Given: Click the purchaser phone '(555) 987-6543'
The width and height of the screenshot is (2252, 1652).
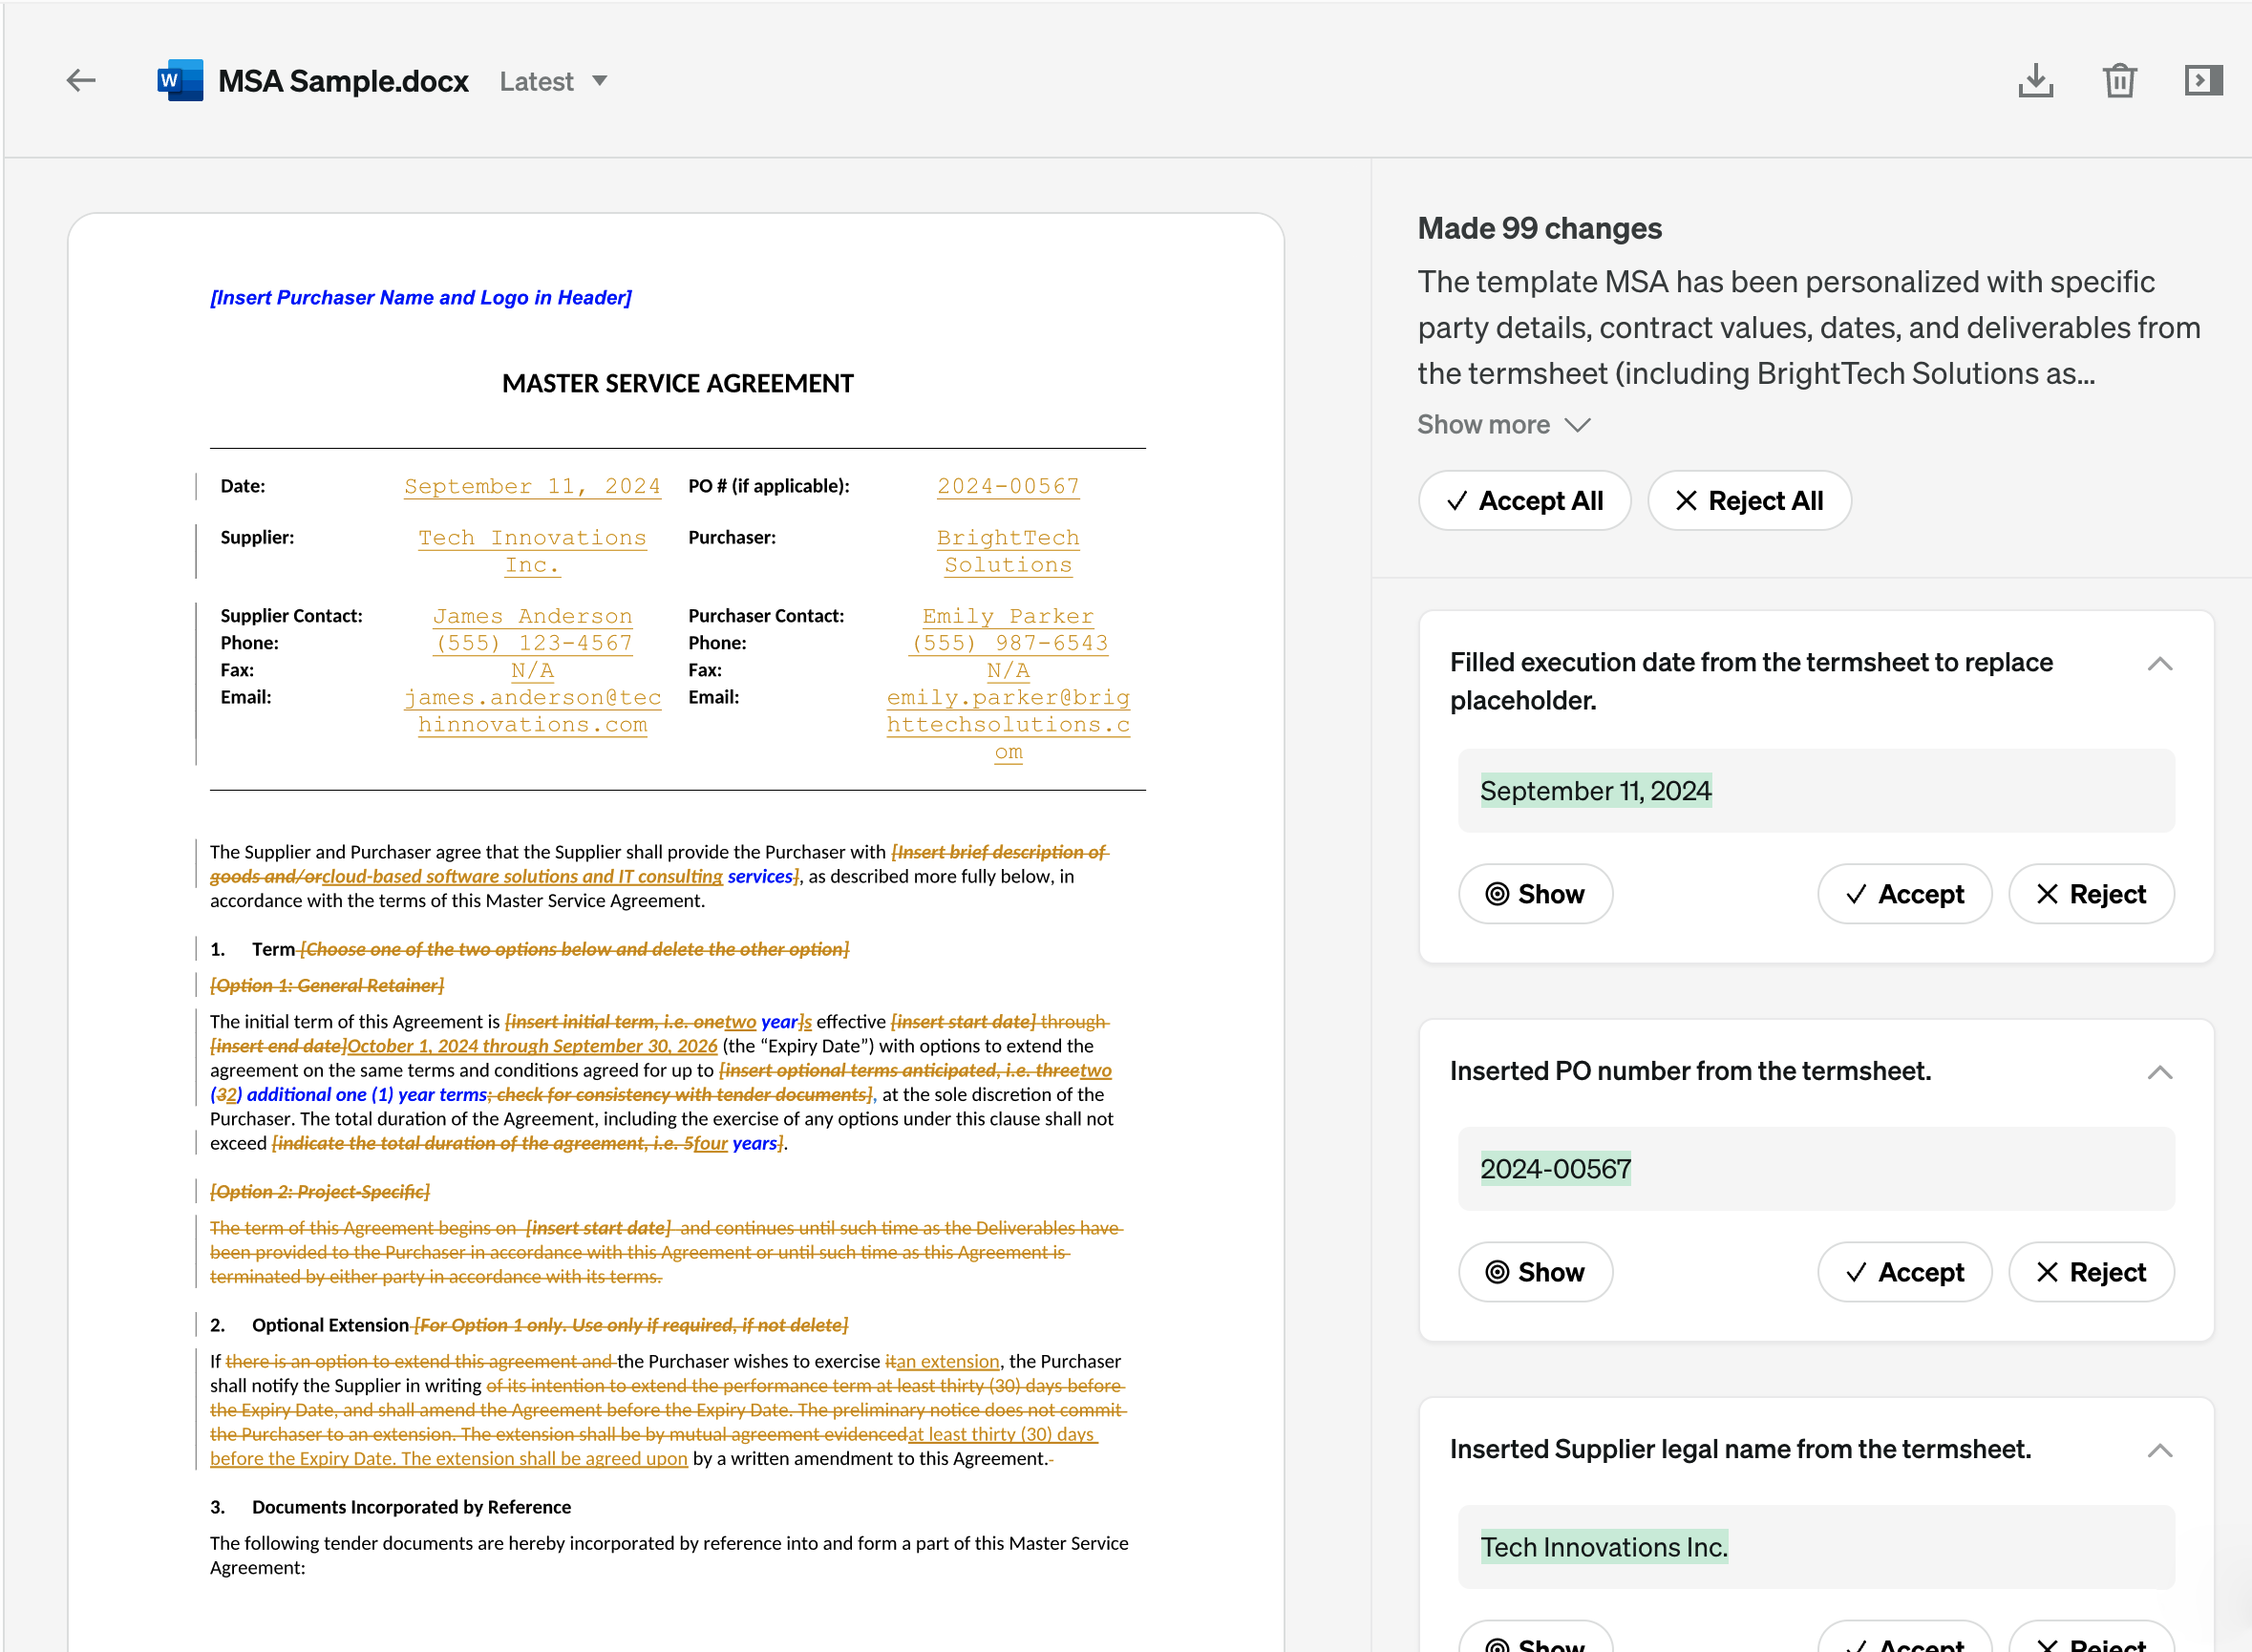Looking at the screenshot, I should [1008, 643].
